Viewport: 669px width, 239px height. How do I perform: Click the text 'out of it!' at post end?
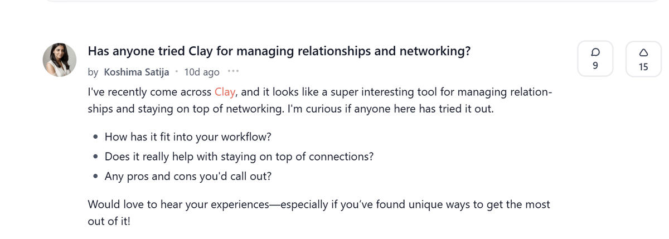[x=110, y=220]
